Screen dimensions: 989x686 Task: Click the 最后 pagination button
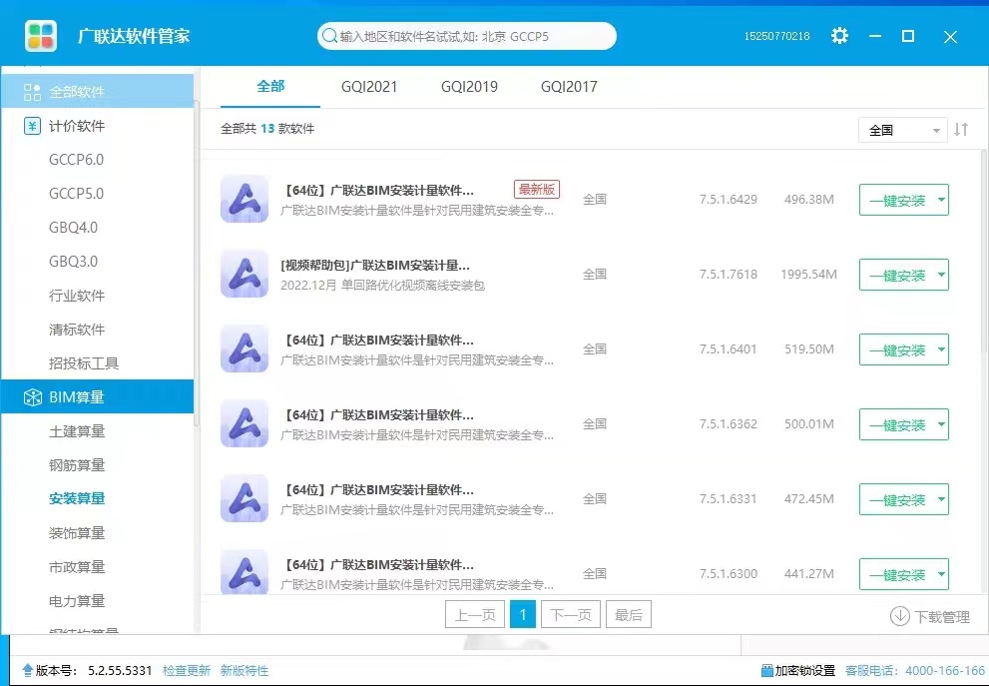point(628,615)
